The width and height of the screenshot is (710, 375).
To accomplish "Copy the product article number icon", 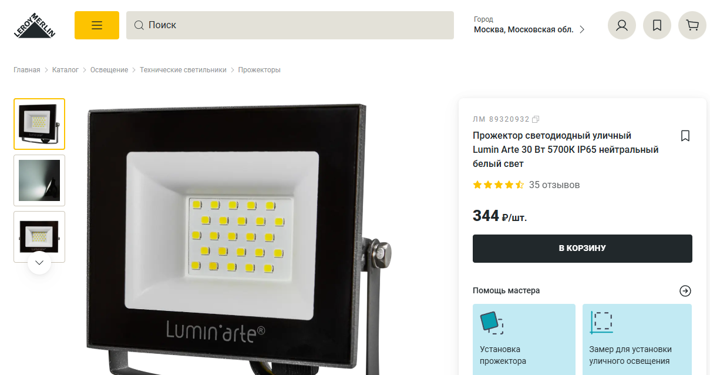I will pyautogui.click(x=536, y=119).
